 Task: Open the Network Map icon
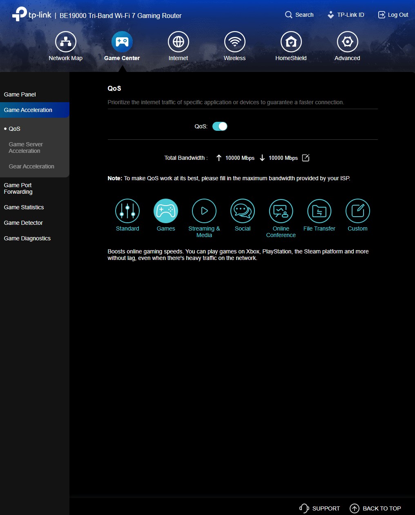[65, 42]
